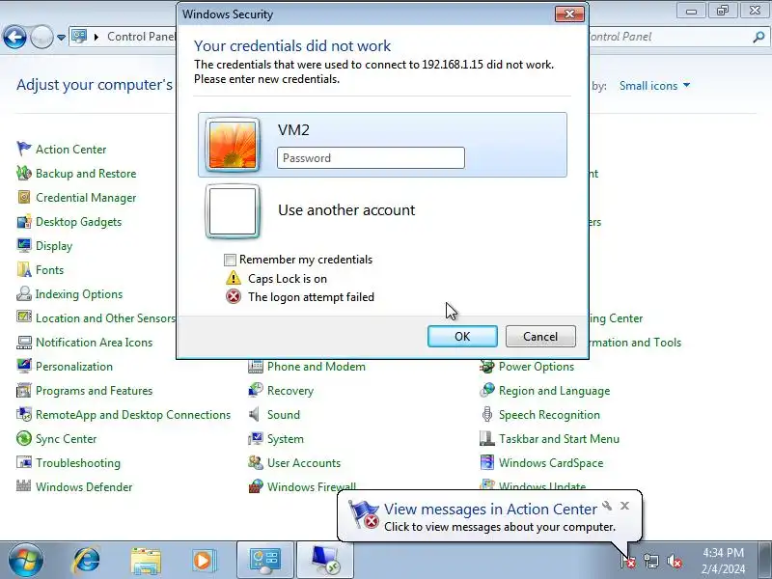Open Windows Explorer from the taskbar
The height and width of the screenshot is (579, 772).
pos(146,561)
